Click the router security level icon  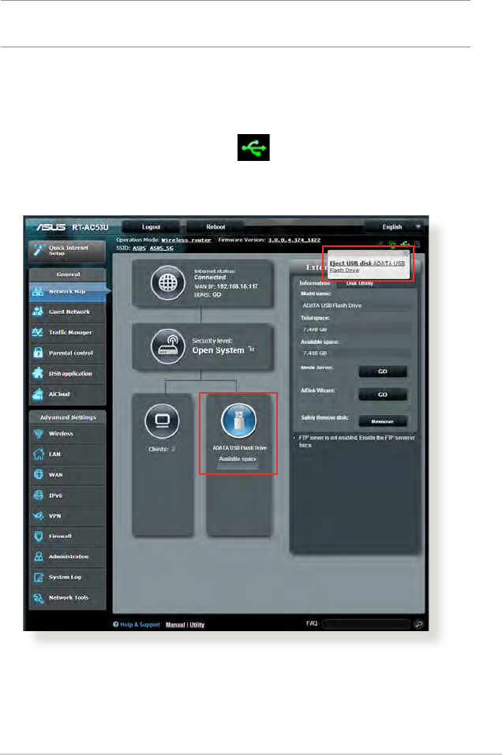pyautogui.click(x=168, y=346)
